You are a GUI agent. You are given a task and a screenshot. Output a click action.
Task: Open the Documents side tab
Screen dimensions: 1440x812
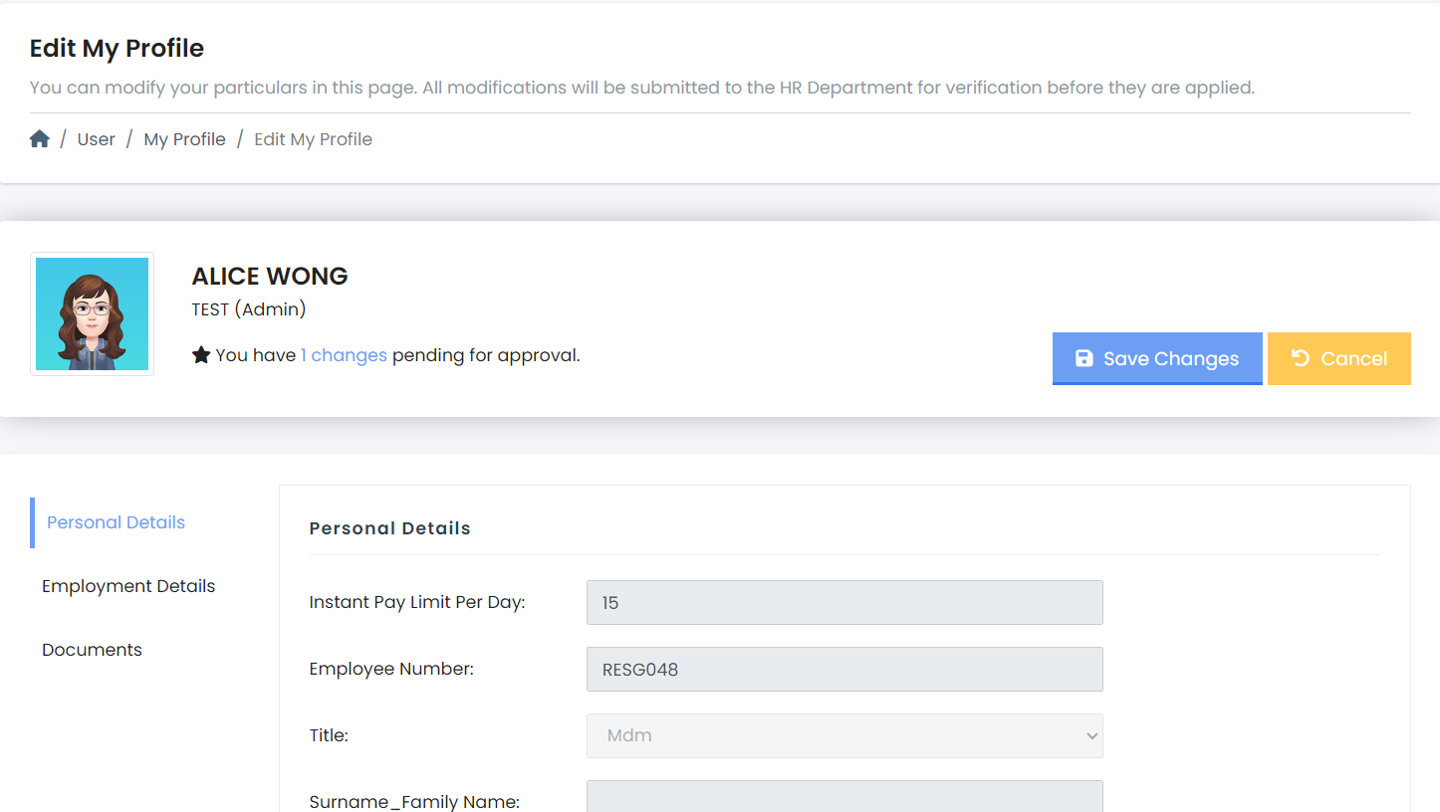click(x=92, y=650)
